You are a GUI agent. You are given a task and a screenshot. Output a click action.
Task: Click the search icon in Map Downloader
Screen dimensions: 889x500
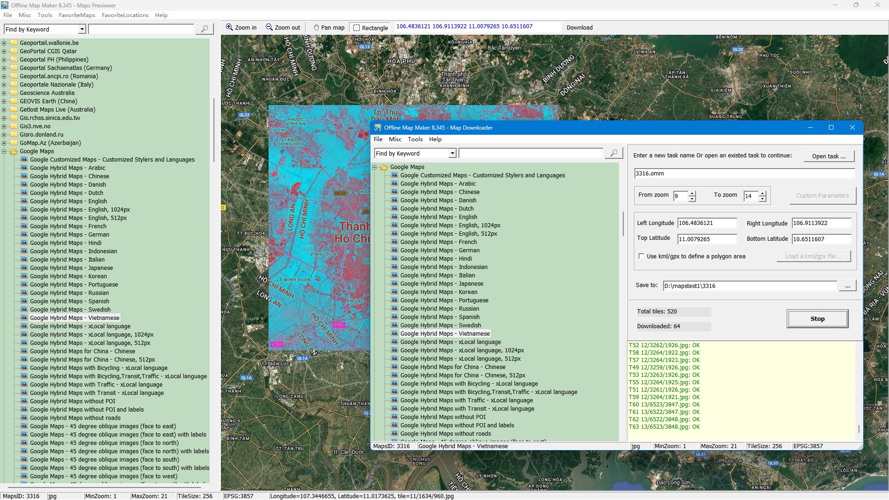[x=614, y=153]
